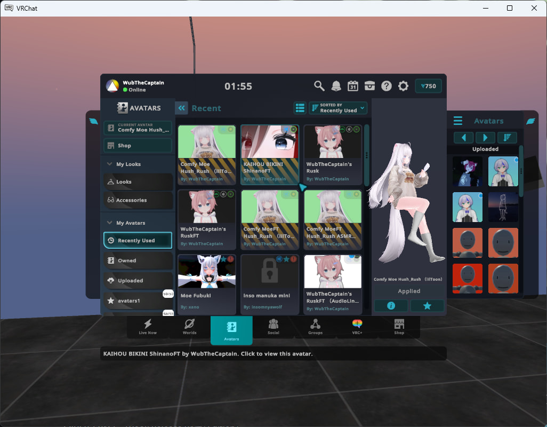Select Comfy MoeFT Hush_Rush ASMR avatar card
Screen dimensions: 547x427
click(x=333, y=219)
